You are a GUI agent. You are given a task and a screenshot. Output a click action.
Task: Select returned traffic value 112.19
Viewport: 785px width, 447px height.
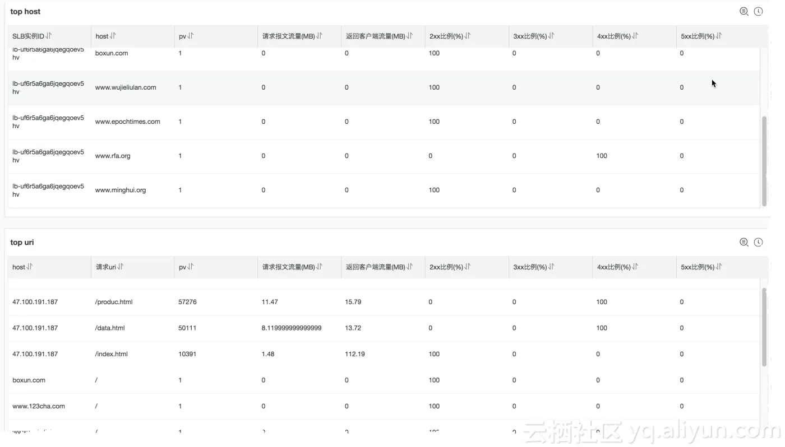(355, 354)
